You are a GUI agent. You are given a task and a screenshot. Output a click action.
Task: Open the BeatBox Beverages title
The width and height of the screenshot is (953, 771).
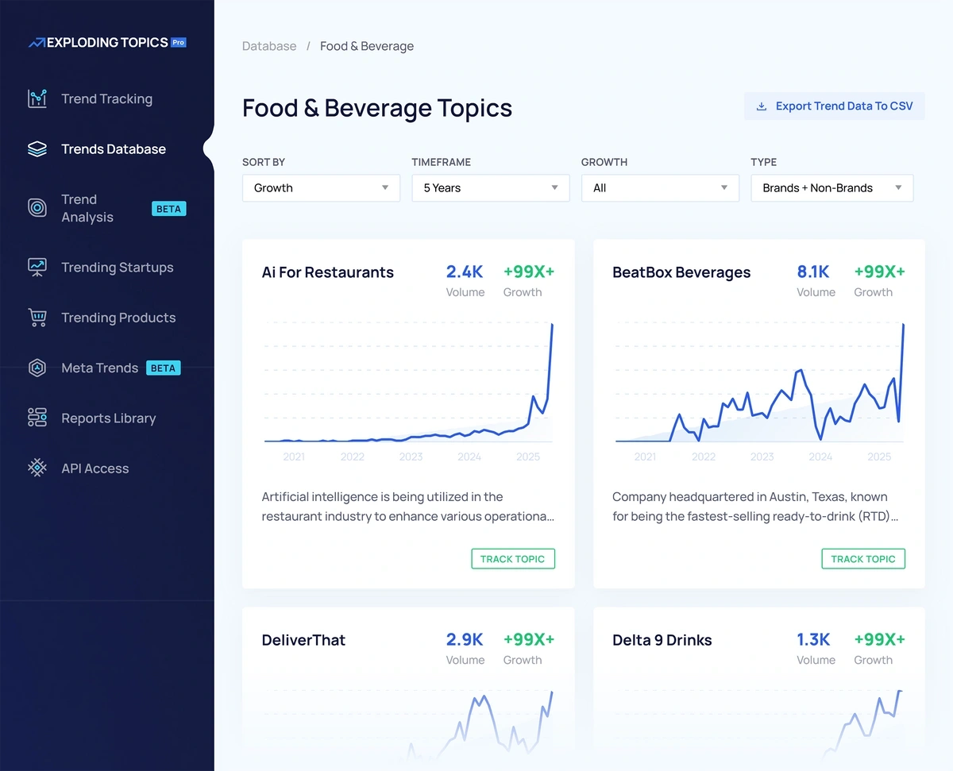pos(681,272)
